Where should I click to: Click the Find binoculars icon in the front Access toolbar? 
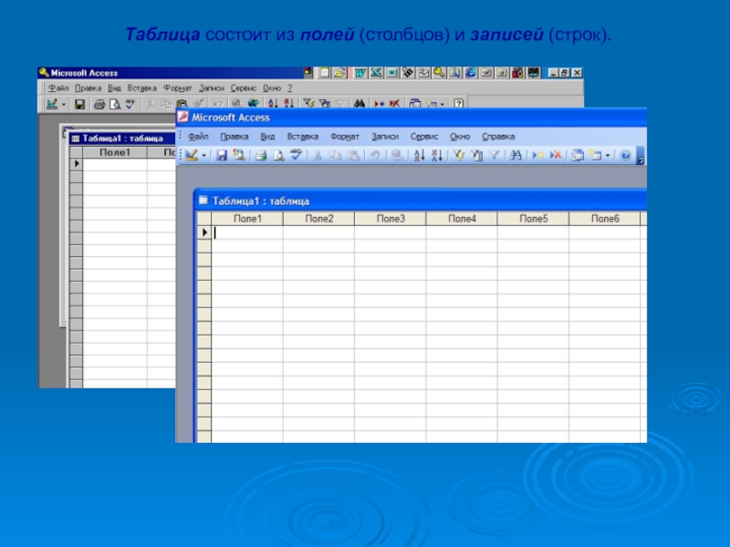[516, 155]
